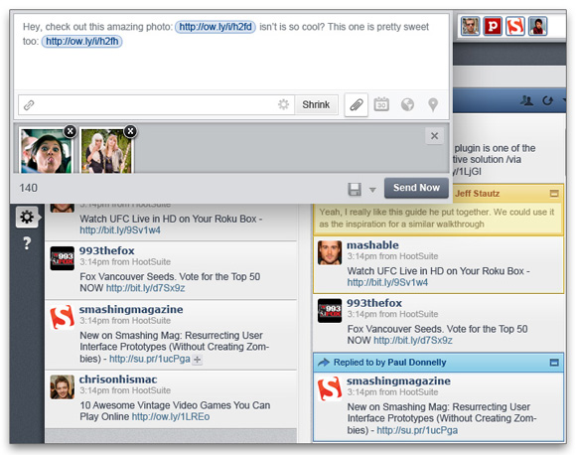Open http://bit.ly/9Sv1w4 link in right column
This screenshot has width=576, height=455.
387,282
